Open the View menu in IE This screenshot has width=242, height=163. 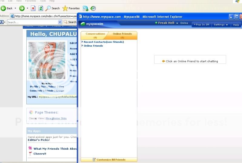(19, 1)
